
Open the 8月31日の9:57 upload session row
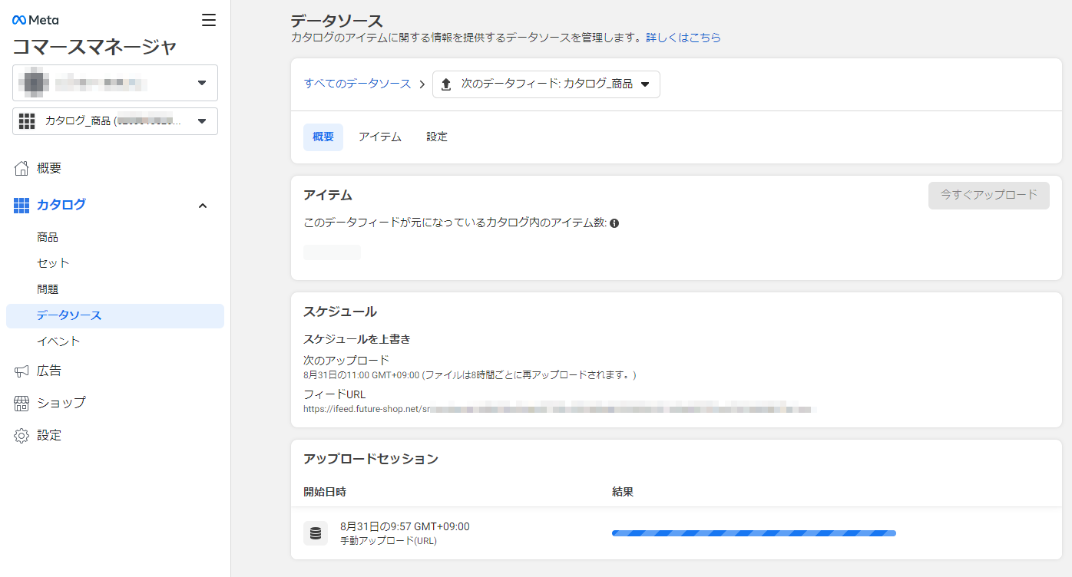[677, 533]
